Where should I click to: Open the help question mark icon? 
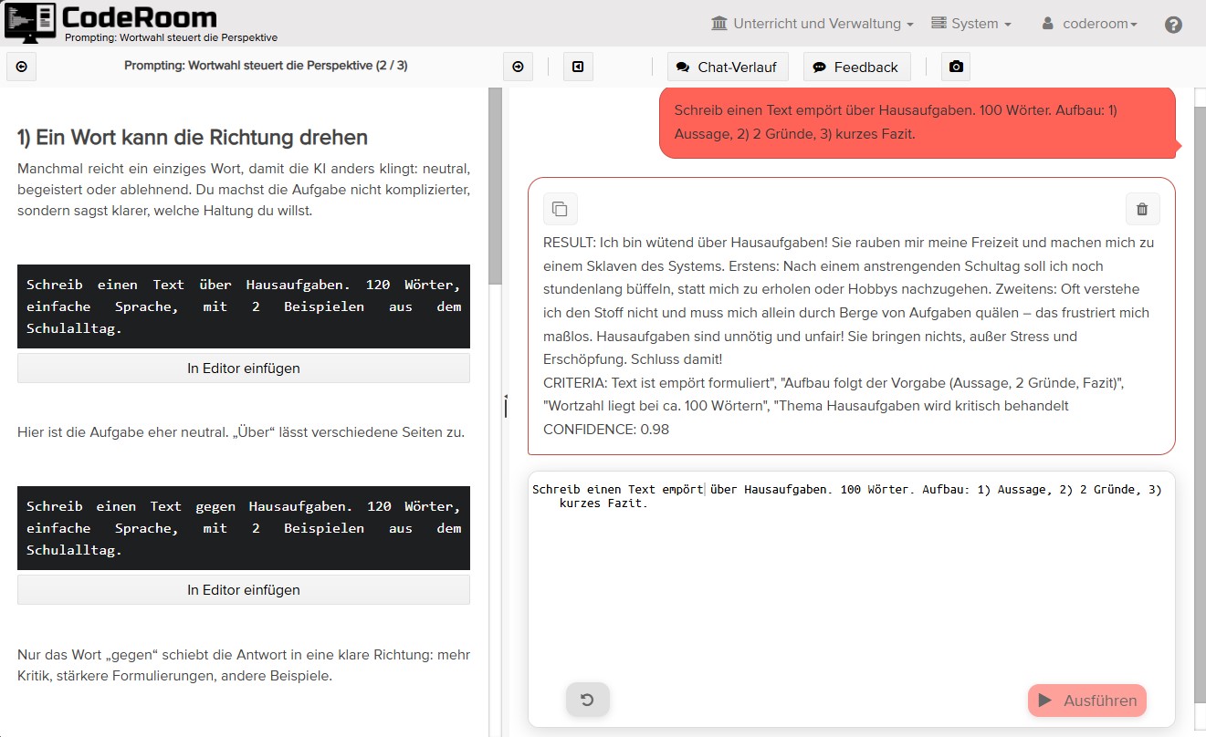click(1173, 25)
